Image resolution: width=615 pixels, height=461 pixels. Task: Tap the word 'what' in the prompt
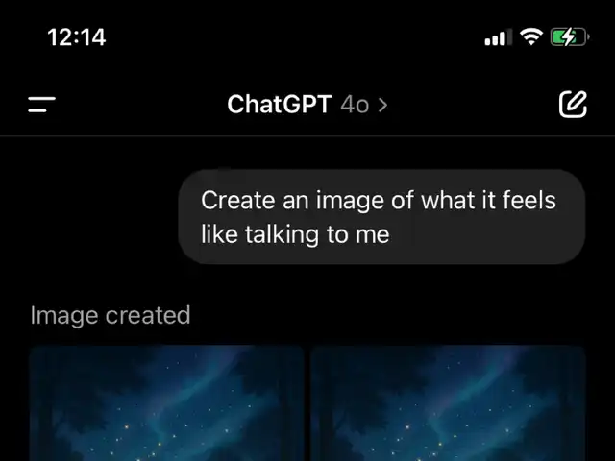click(448, 200)
